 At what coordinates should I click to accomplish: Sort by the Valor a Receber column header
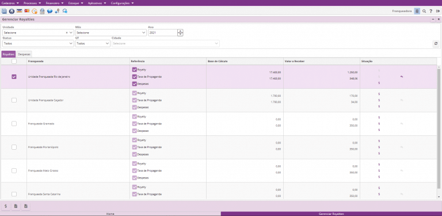[x=322, y=61]
